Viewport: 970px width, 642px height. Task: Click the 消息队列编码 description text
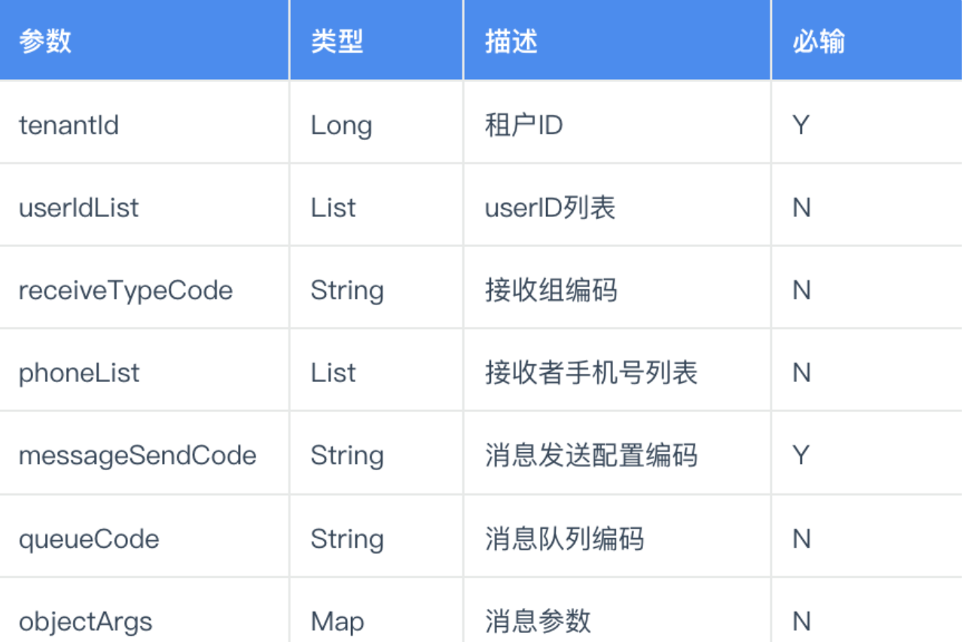pyautogui.click(x=565, y=539)
